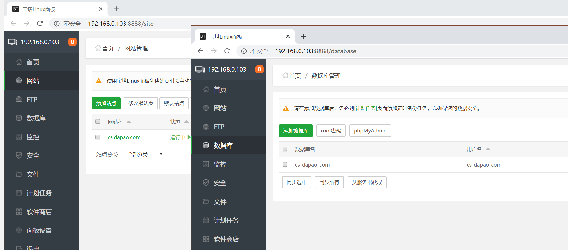Click the 计划任务 calendar icon in front window
Viewport: 568px width, 250px height.
(x=206, y=220)
